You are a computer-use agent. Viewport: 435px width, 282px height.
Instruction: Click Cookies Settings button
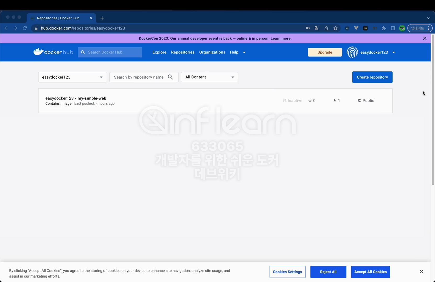point(287,272)
